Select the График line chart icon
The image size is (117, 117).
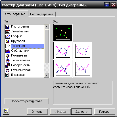(x=8, y=36)
